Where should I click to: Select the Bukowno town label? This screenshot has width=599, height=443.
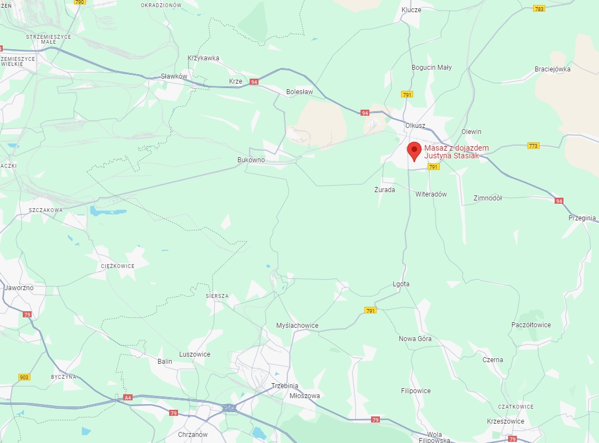[x=251, y=160]
